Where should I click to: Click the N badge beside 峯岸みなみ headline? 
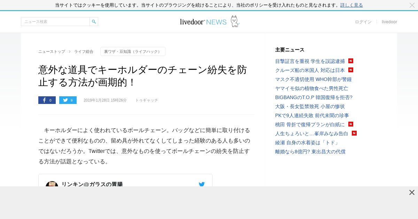tap(354, 133)
